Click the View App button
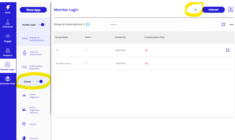This screenshot has height=140, width=235. click(33, 10)
